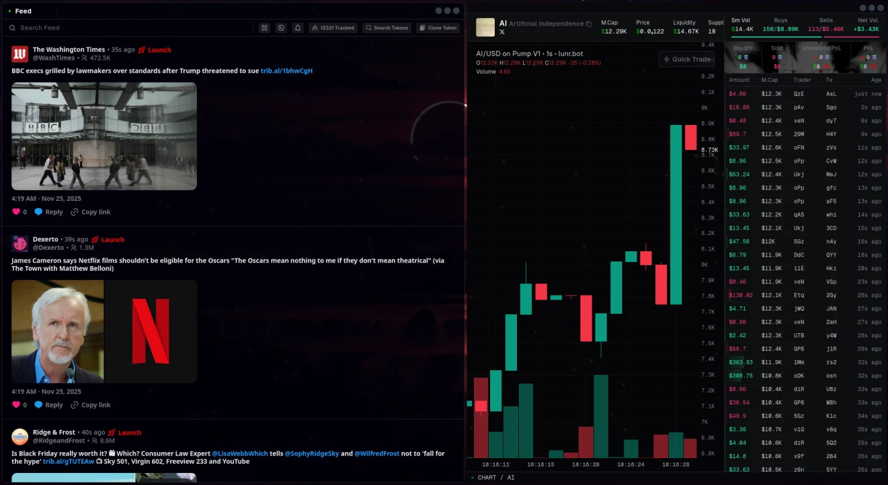Click the Search Tokens button

pyautogui.click(x=387, y=28)
